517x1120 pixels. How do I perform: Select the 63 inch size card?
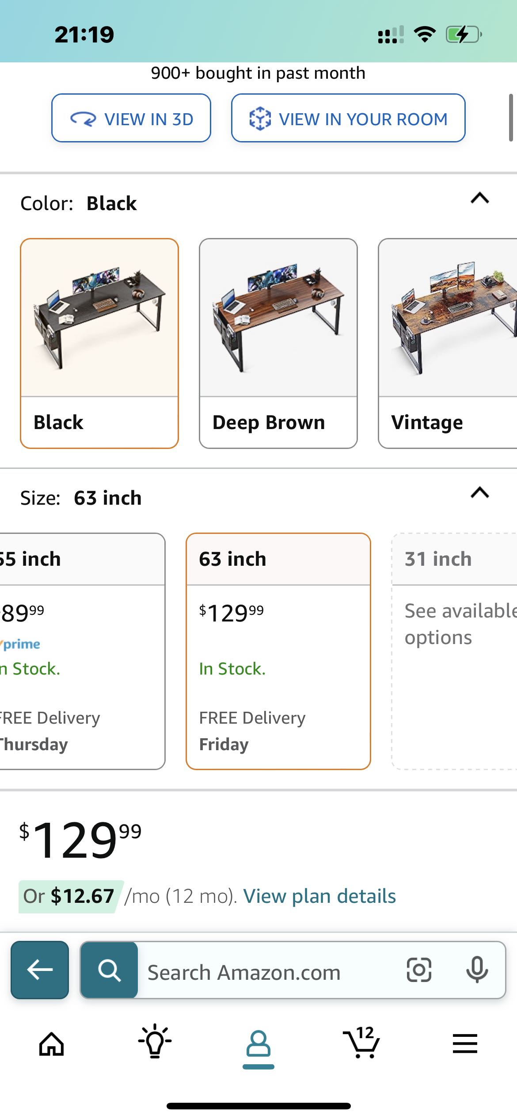[x=278, y=651]
